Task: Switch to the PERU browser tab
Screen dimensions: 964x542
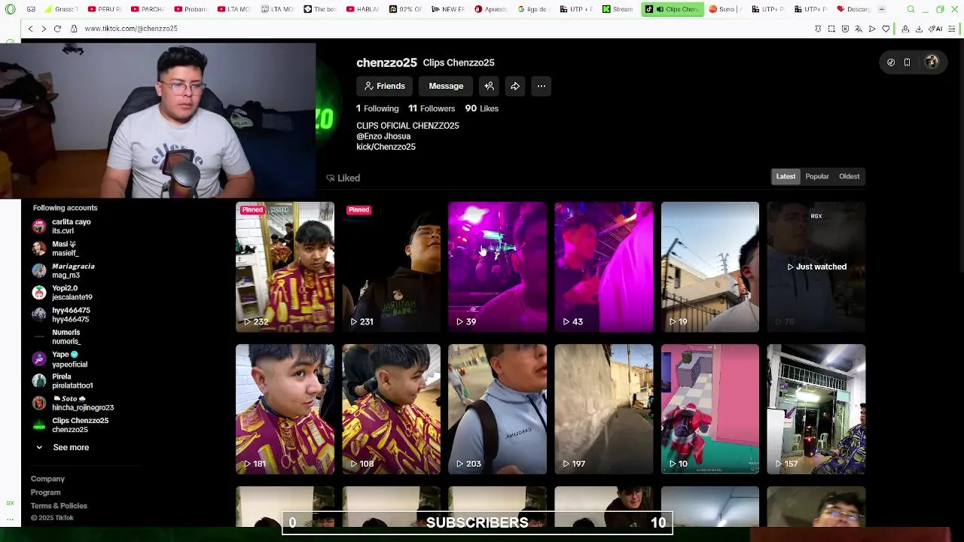Action: click(x=104, y=9)
